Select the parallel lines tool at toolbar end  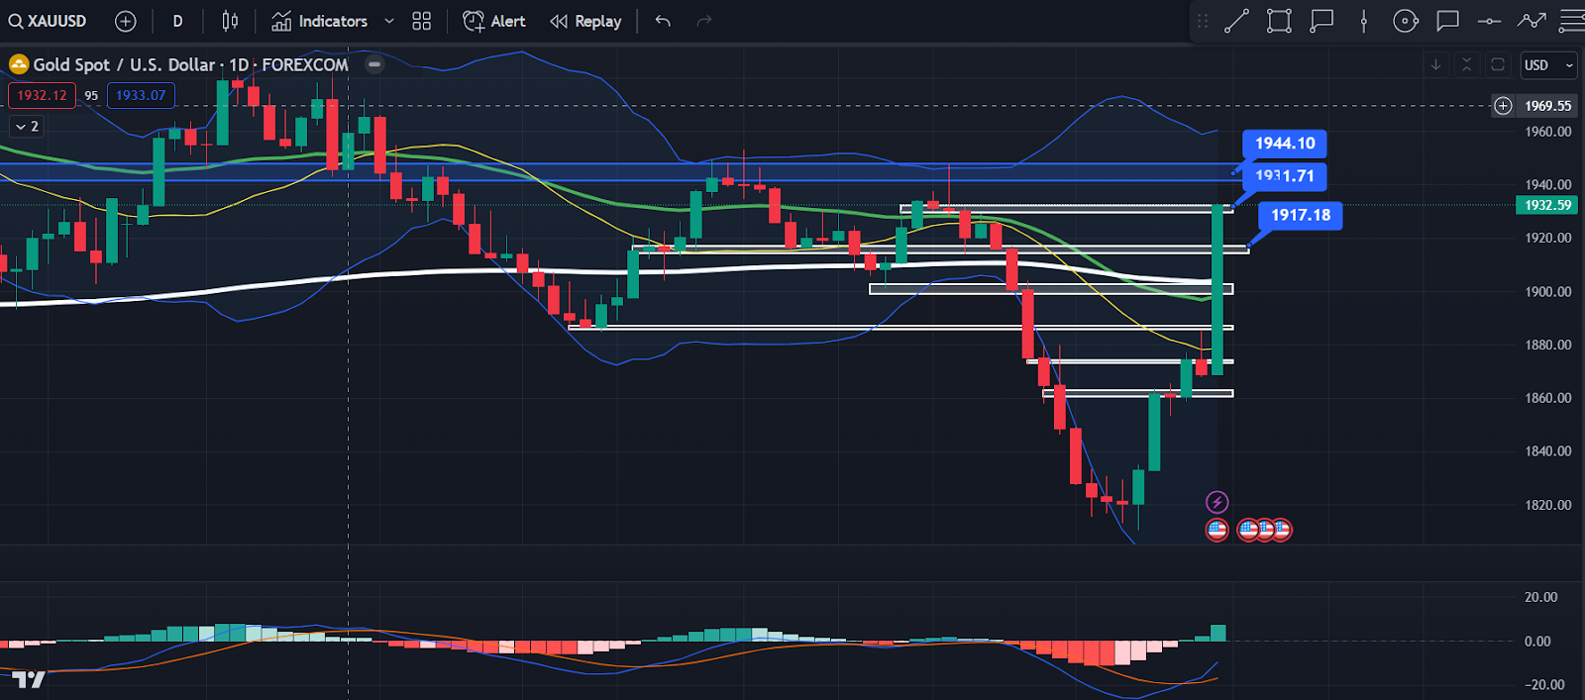[1572, 21]
